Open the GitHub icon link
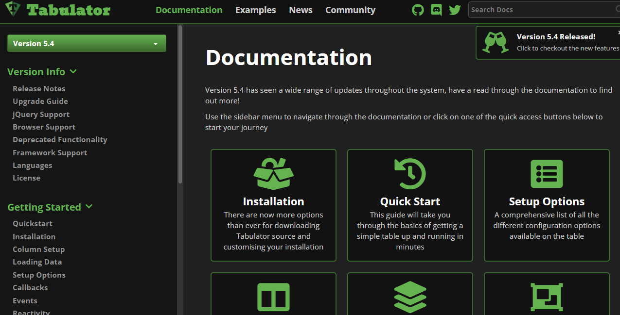 418,10
